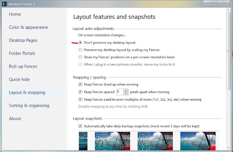233x152 pixels.
Task: Click 'pixels apart when moving' label
Action: [150, 92]
